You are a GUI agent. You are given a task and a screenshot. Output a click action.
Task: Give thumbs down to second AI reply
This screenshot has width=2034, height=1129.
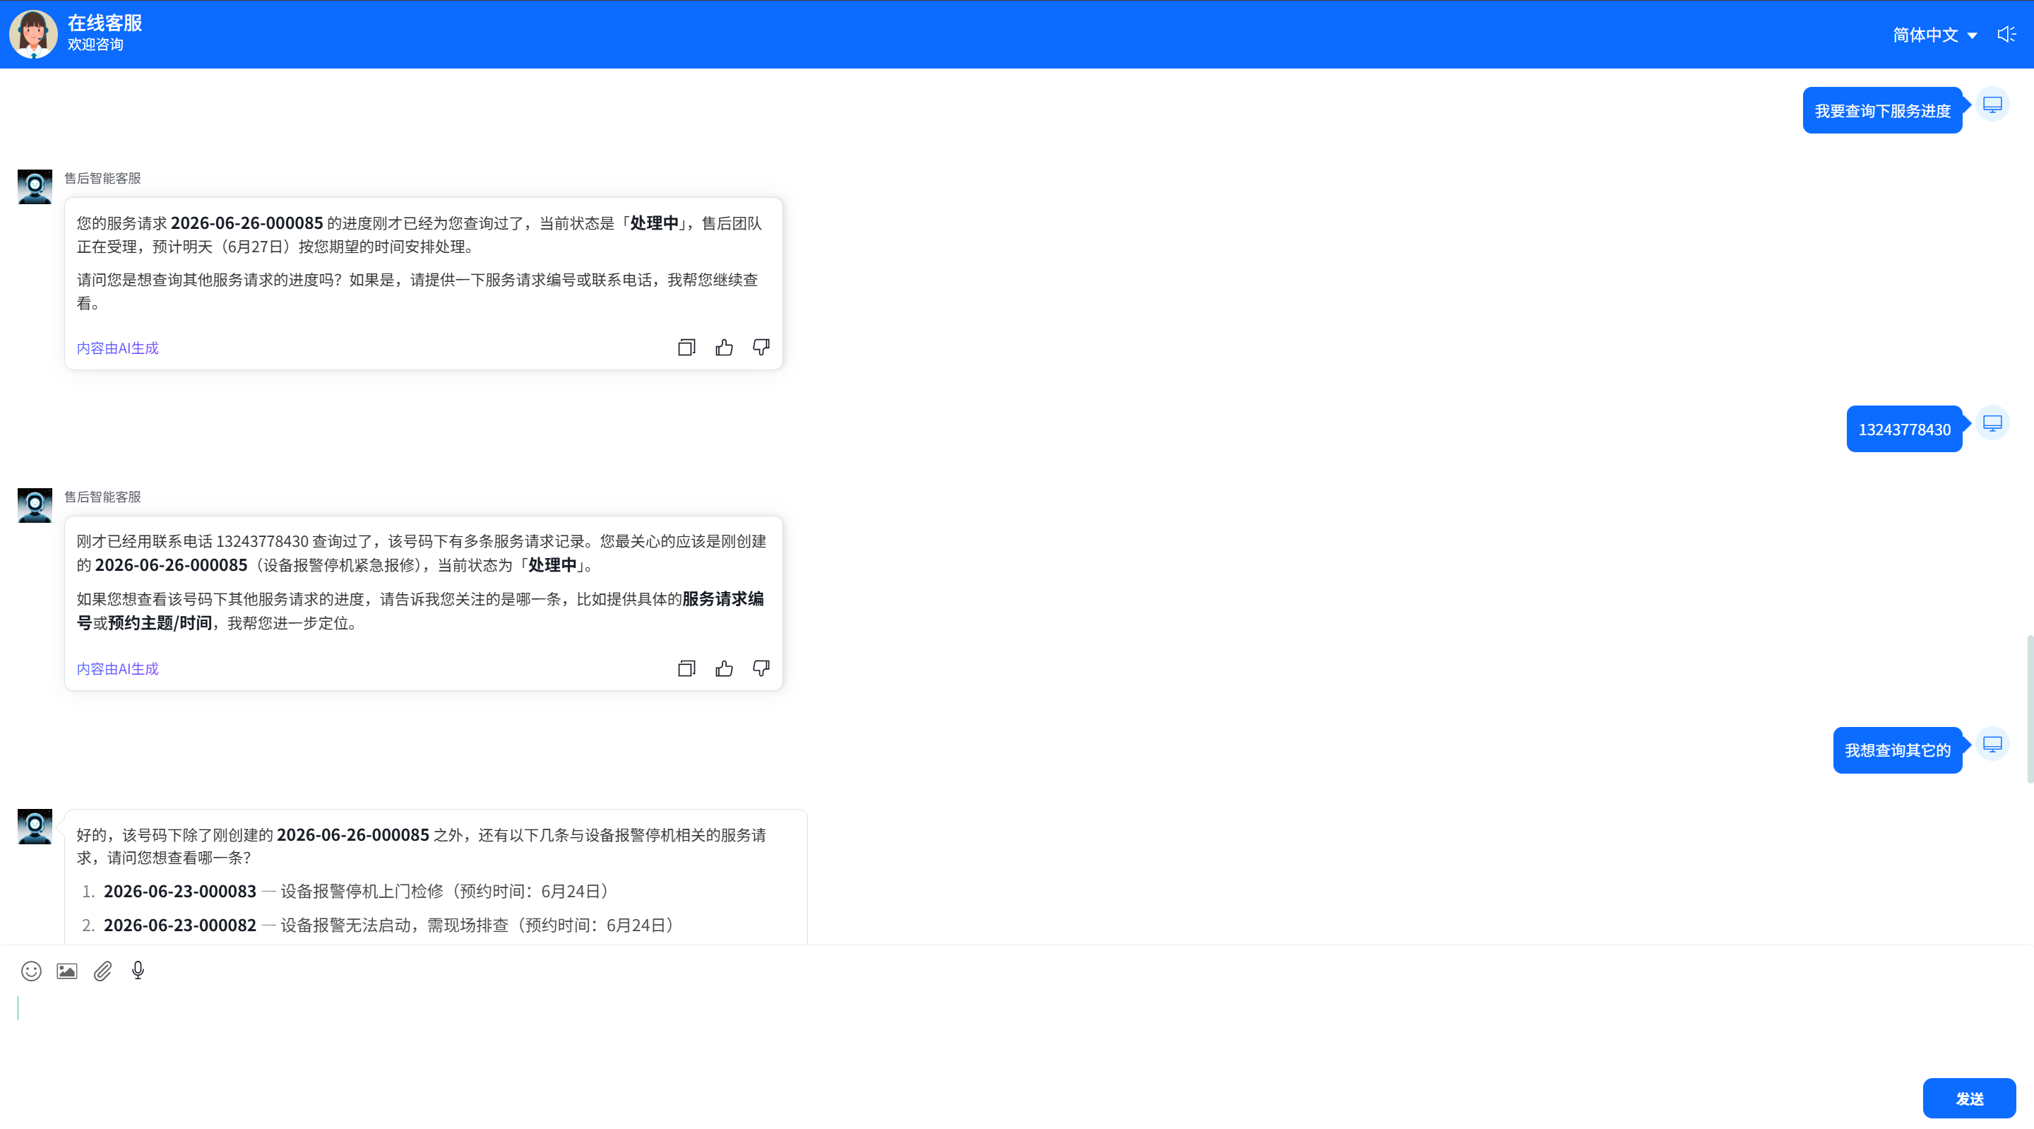[x=761, y=668]
